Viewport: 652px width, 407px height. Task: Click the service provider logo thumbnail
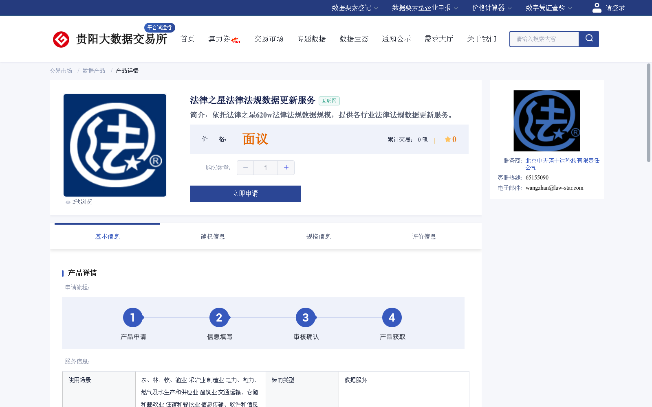[x=547, y=121]
